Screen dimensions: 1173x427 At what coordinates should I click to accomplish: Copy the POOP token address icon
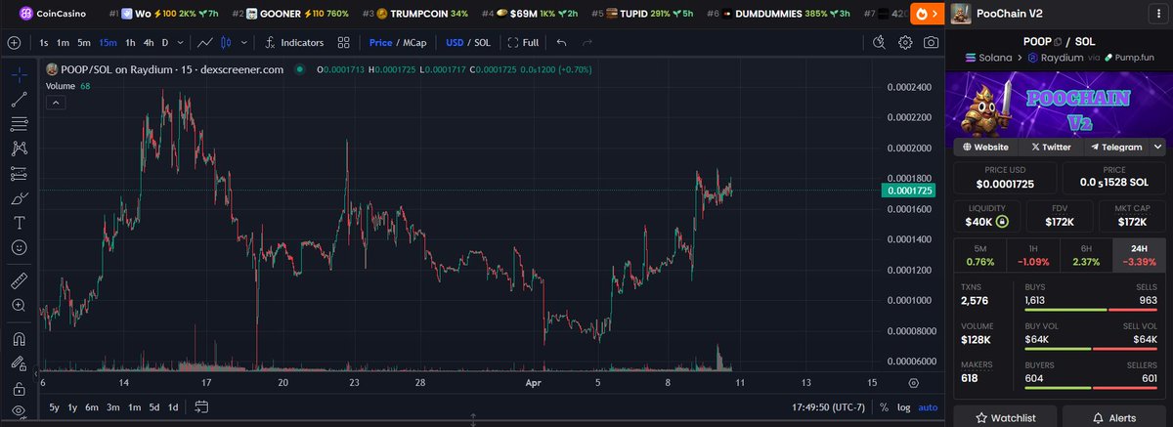pos(1058,41)
